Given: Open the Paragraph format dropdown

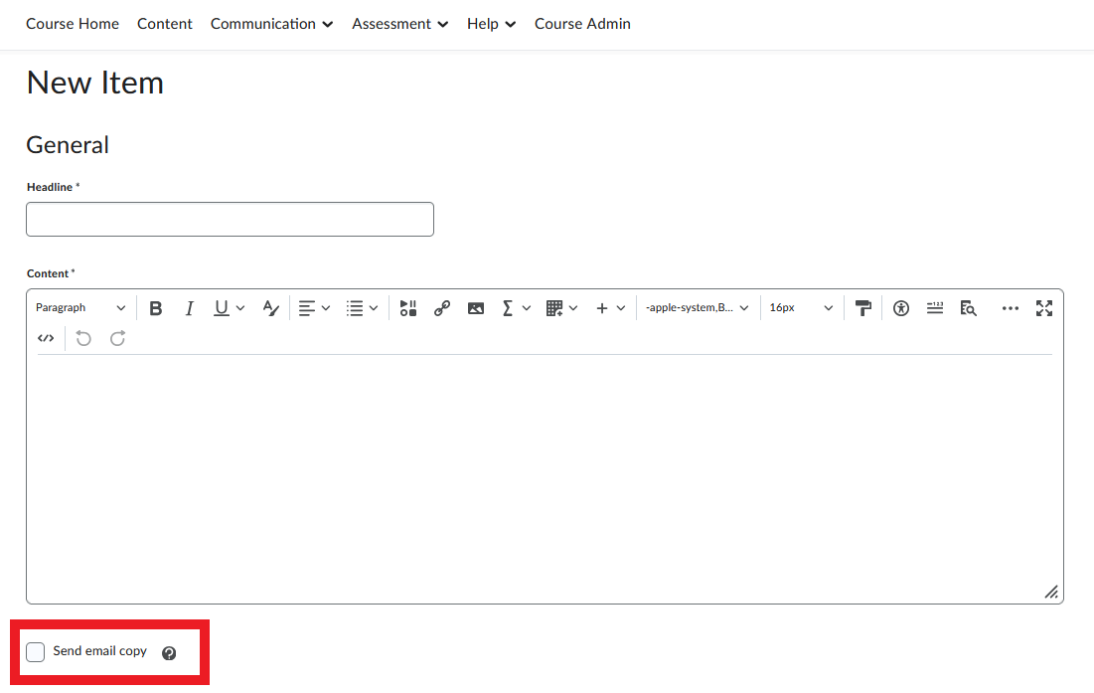Looking at the screenshot, I should pos(80,308).
